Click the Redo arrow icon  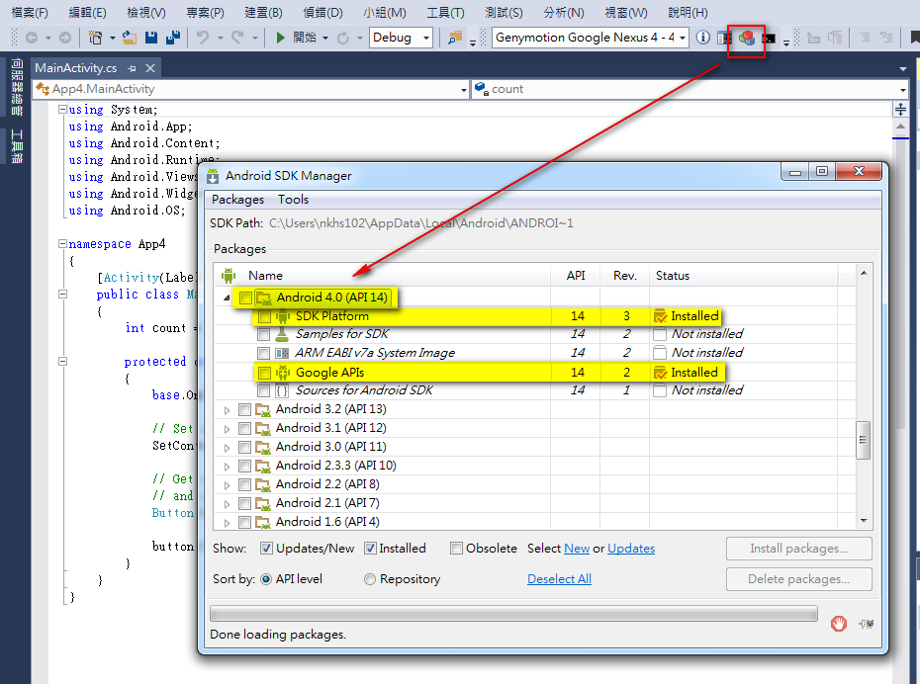tap(237, 38)
